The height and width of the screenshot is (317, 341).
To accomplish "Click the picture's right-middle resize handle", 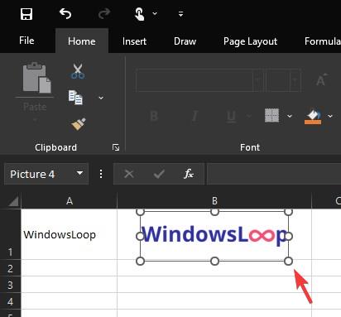I will pos(289,237).
